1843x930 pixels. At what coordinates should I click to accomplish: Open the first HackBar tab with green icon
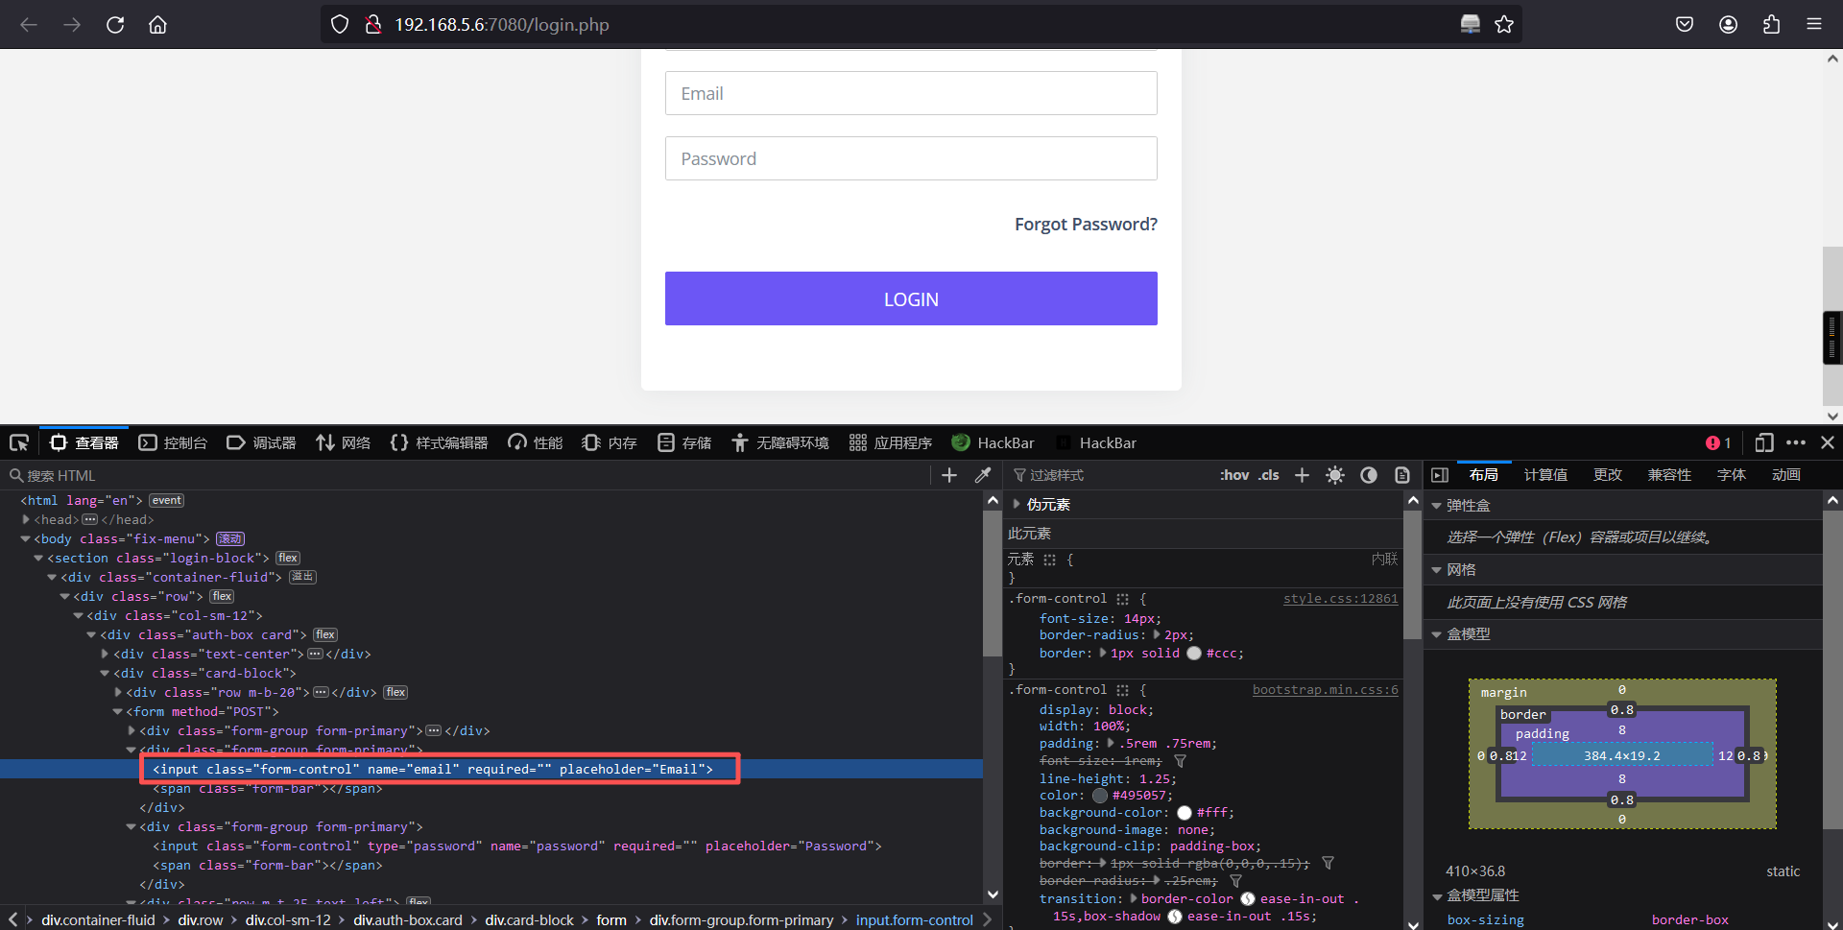993,442
